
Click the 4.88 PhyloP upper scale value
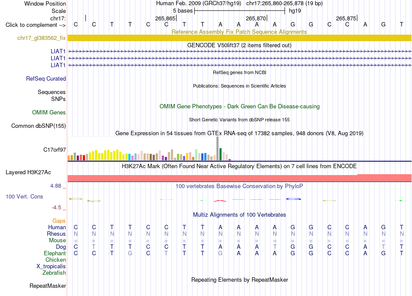(56, 186)
